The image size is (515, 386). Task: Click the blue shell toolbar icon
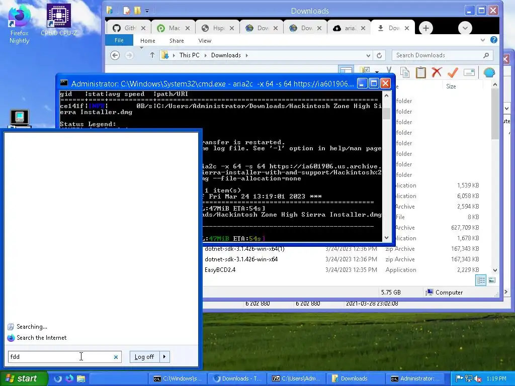click(x=489, y=72)
